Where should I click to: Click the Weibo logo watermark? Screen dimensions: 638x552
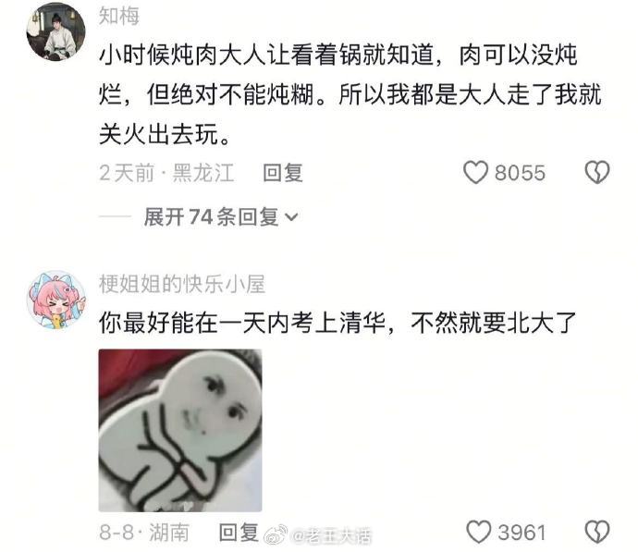pyautogui.click(x=276, y=534)
